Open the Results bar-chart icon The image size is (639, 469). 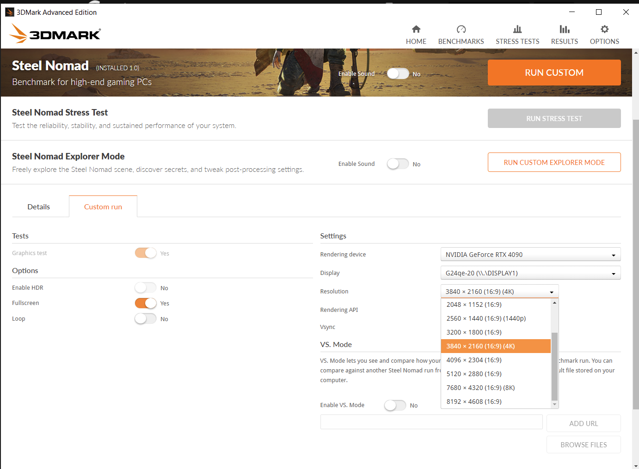[x=565, y=29]
